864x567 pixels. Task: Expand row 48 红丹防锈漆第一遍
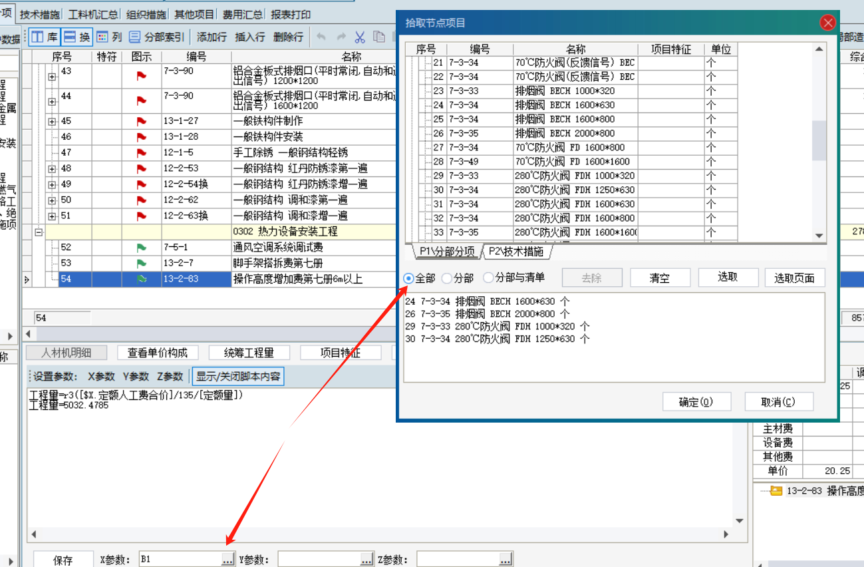(x=52, y=168)
